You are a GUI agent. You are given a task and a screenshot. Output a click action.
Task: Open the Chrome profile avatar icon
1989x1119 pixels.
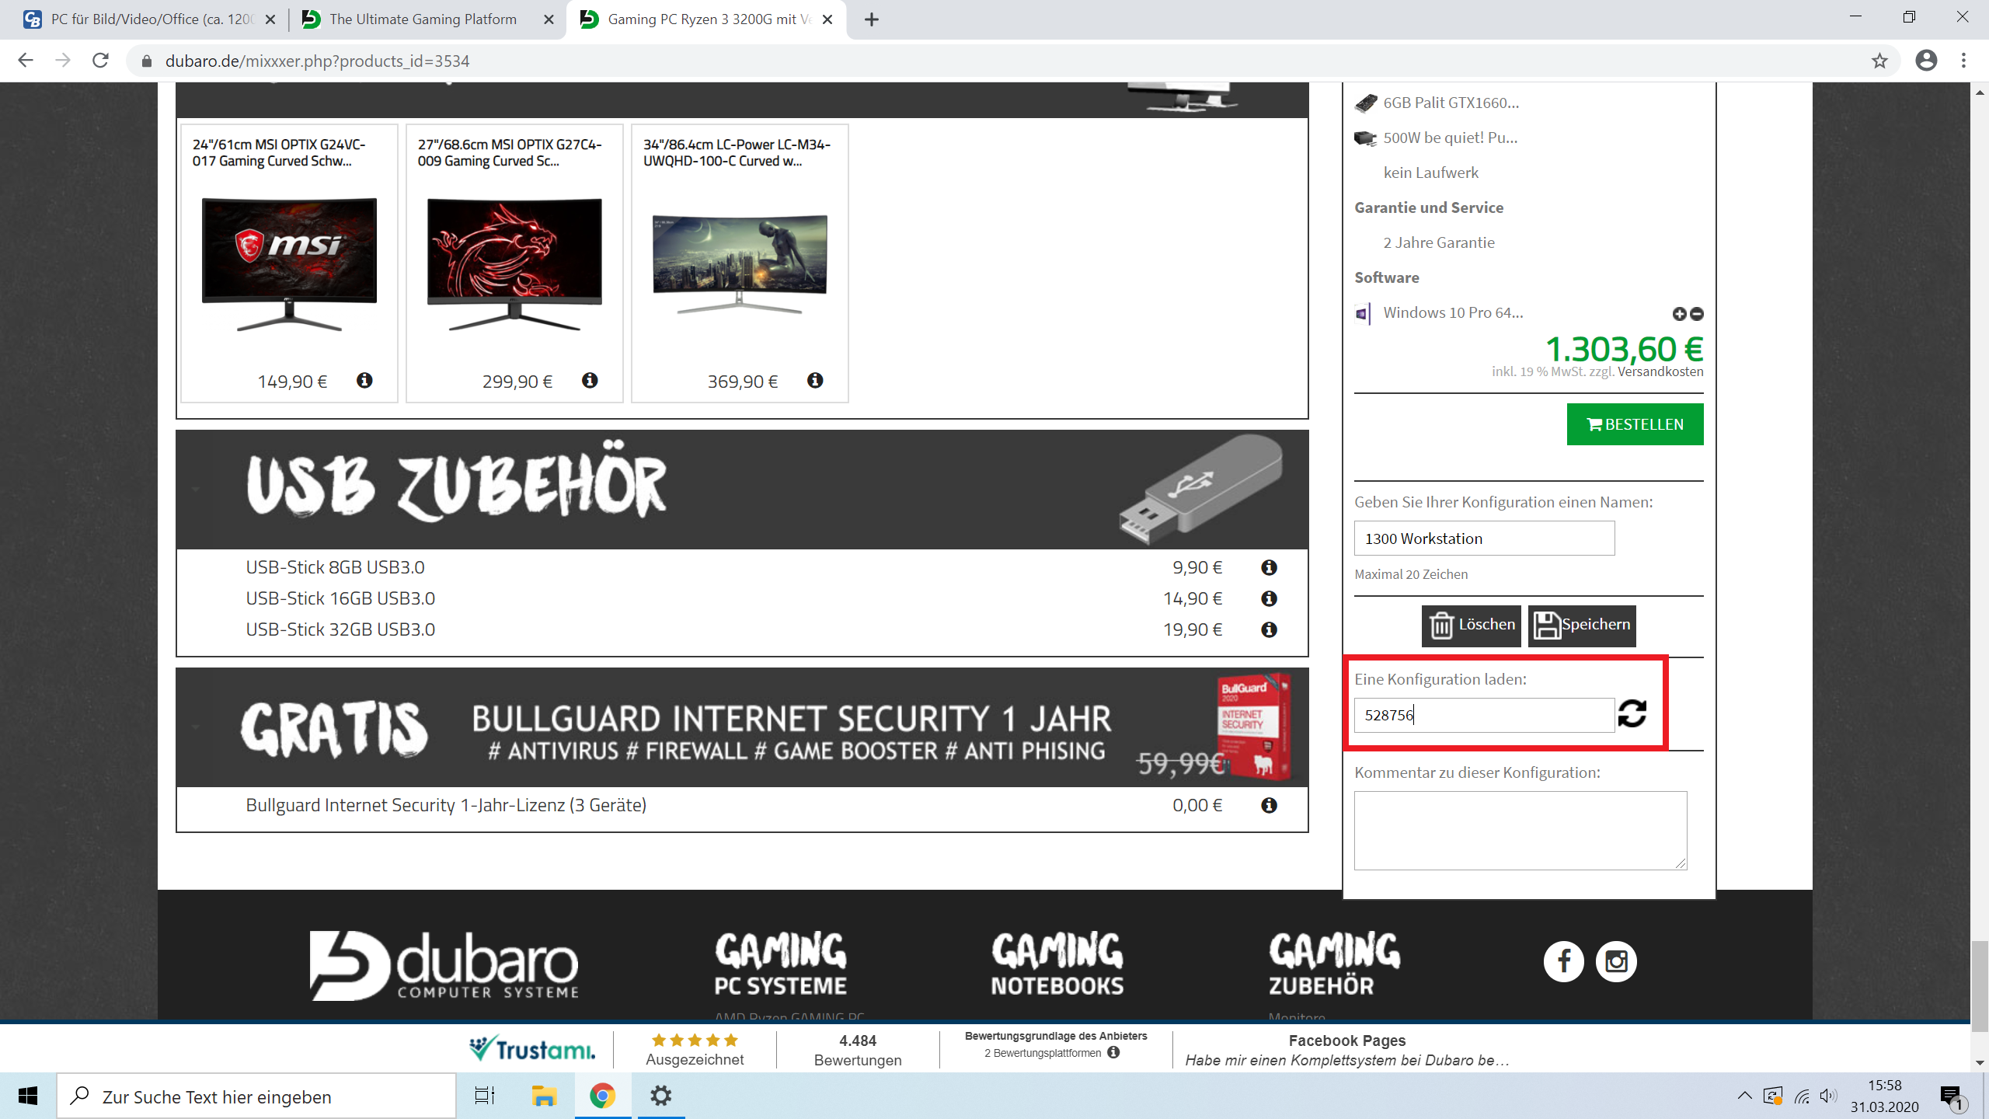1926,60
